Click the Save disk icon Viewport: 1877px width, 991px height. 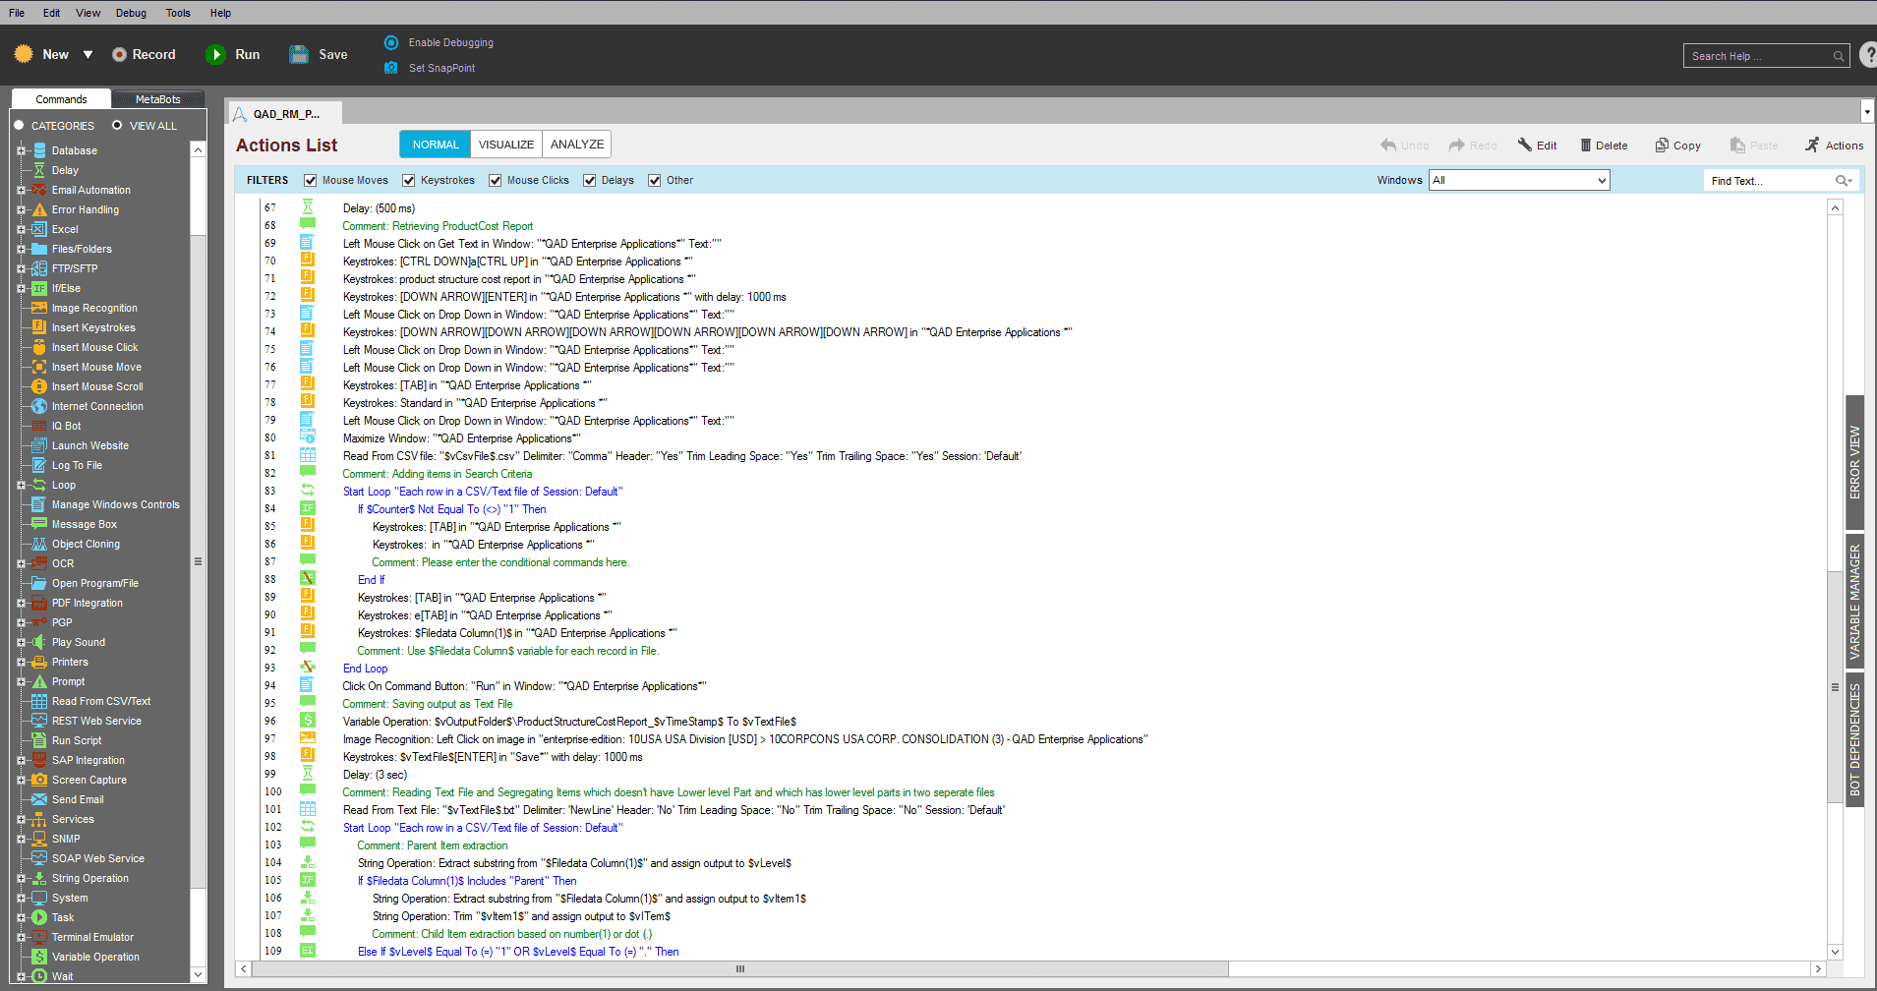tap(299, 55)
